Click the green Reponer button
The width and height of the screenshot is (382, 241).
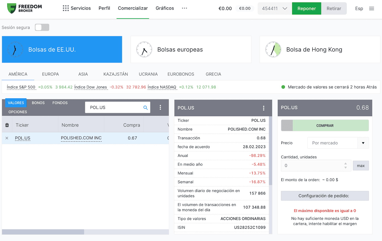pos(306,8)
